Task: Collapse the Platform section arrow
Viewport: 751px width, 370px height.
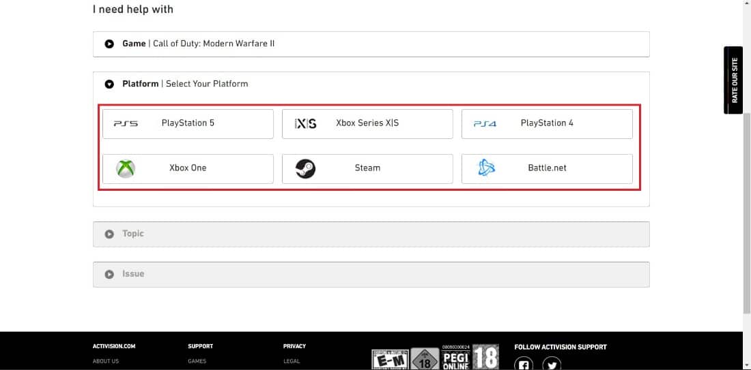Action: (x=109, y=84)
